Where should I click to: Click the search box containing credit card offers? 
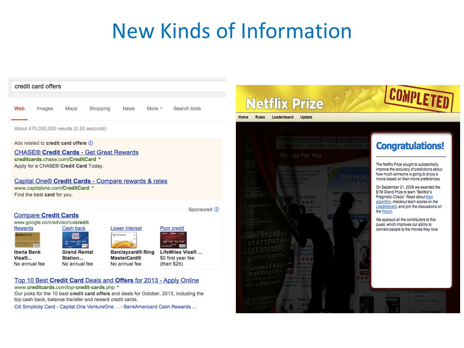point(118,87)
